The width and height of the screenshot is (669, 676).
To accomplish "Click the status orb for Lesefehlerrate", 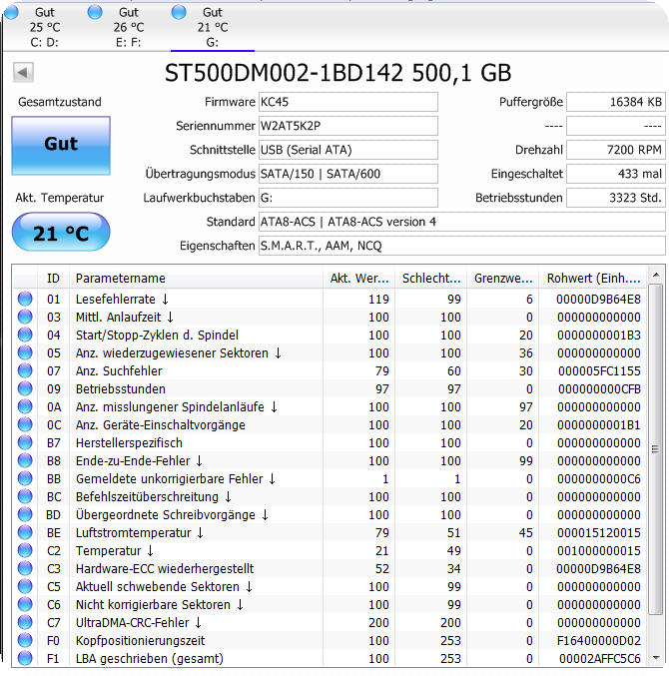I will click(x=25, y=300).
